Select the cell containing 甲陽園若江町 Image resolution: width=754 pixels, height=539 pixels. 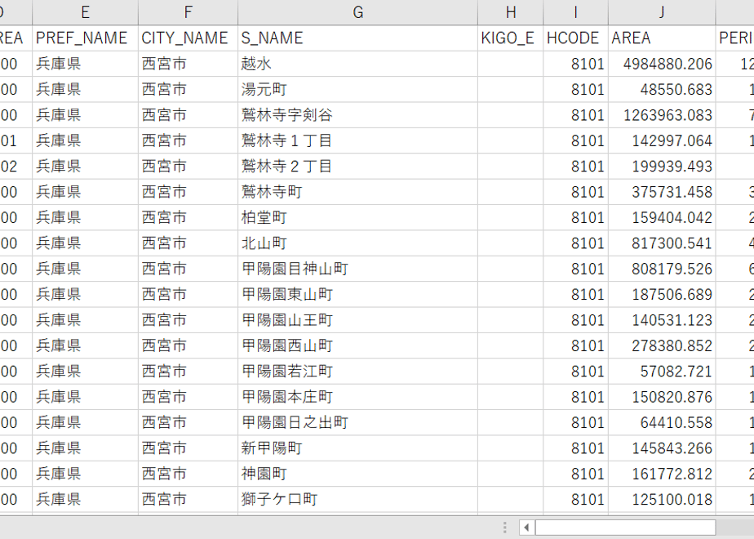[357, 371]
